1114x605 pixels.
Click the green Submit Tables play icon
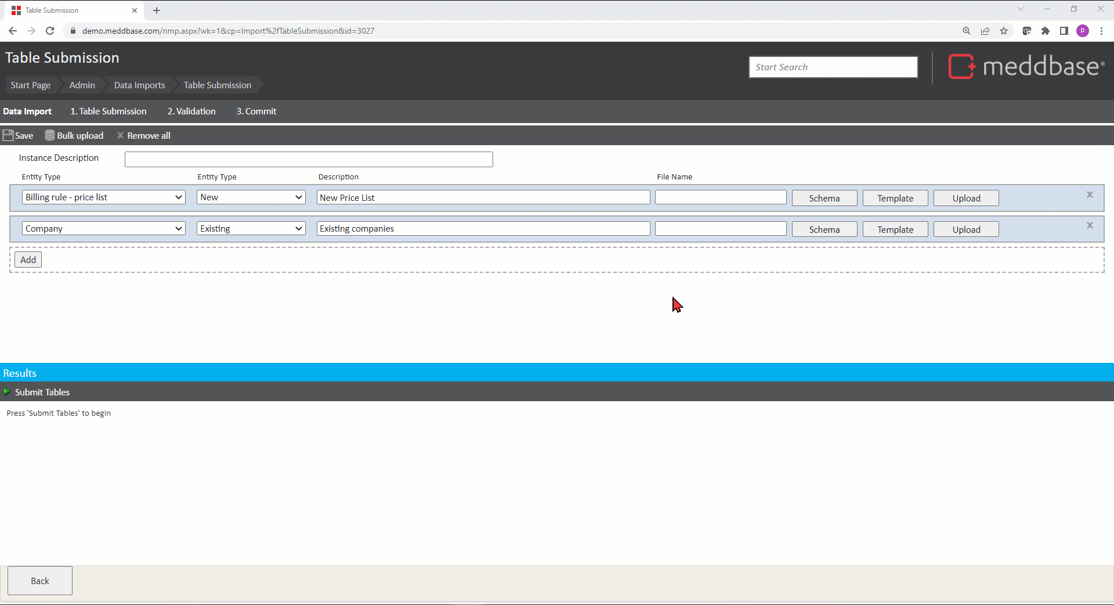tap(7, 392)
